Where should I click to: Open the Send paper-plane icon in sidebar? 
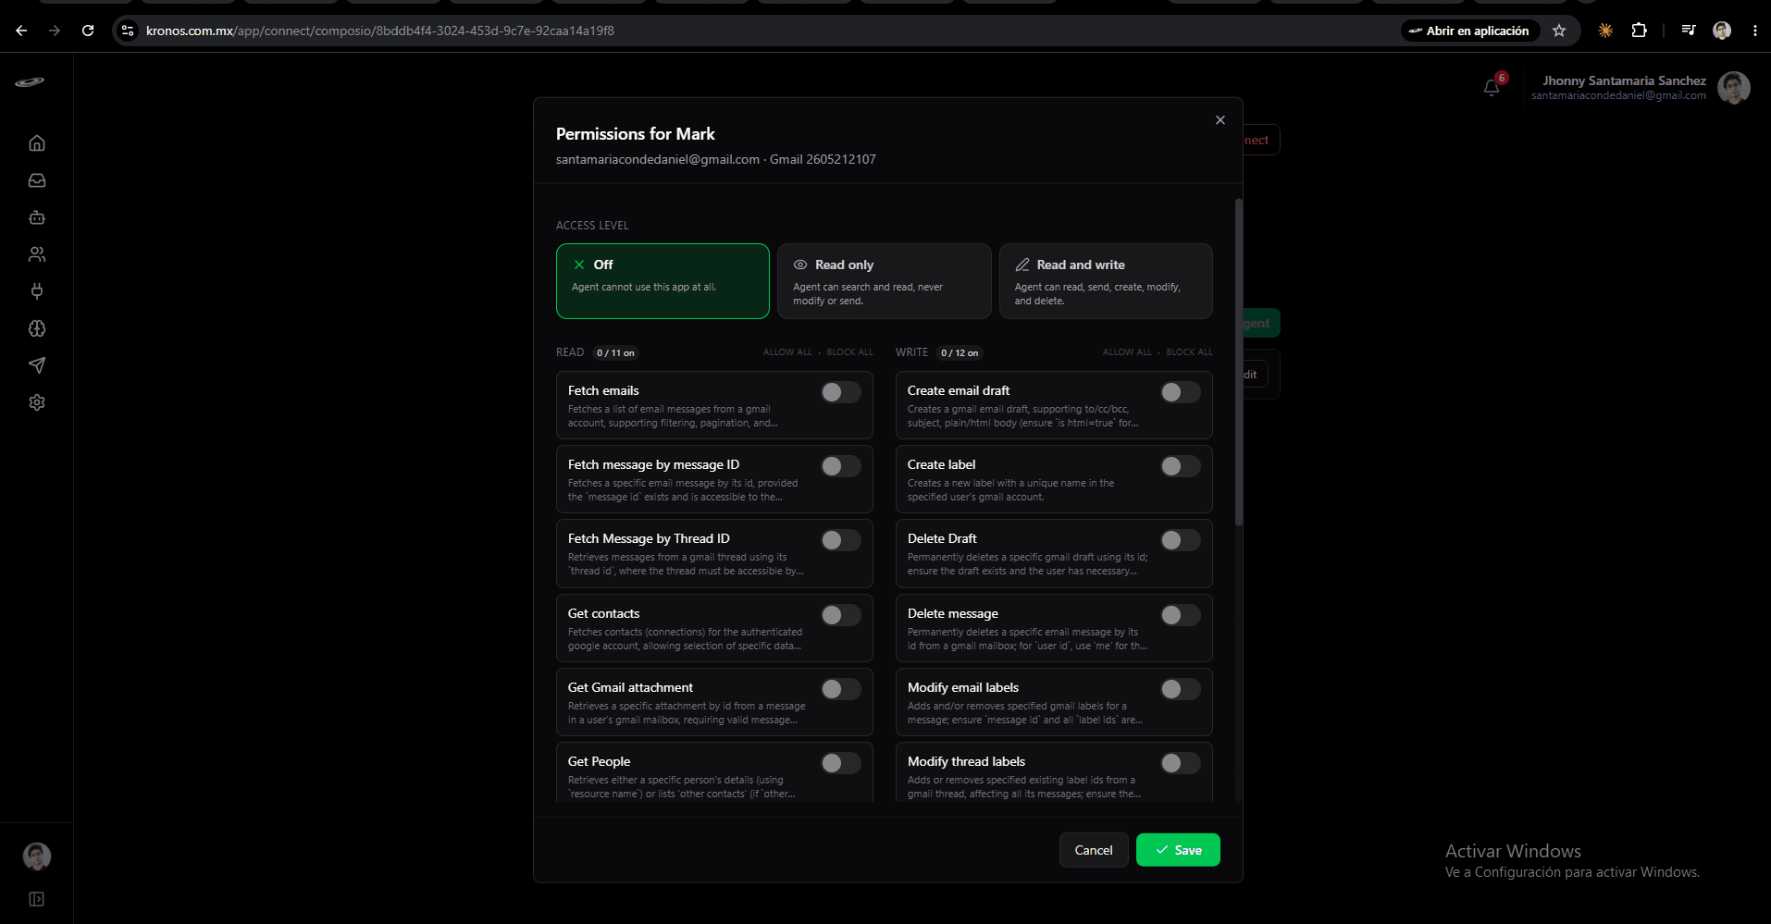pyautogui.click(x=37, y=365)
